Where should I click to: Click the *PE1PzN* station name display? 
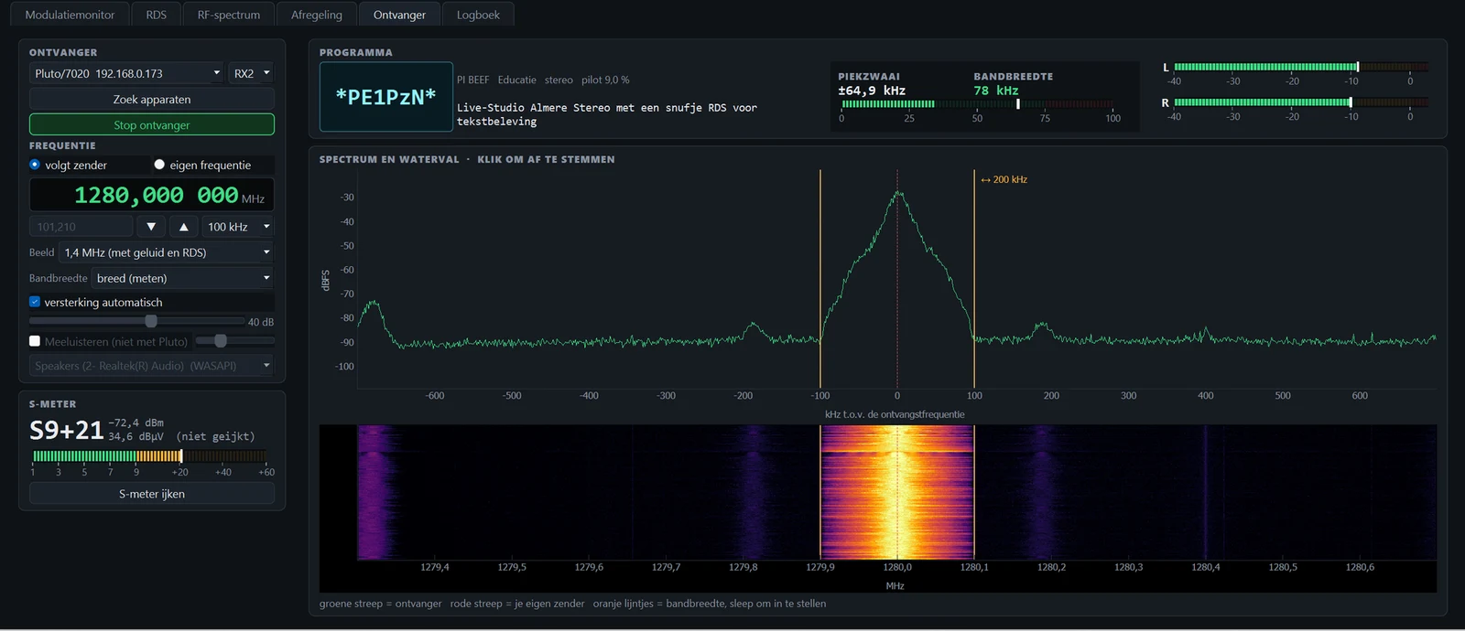[386, 97]
